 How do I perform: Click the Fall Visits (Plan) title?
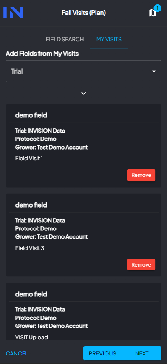(84, 13)
